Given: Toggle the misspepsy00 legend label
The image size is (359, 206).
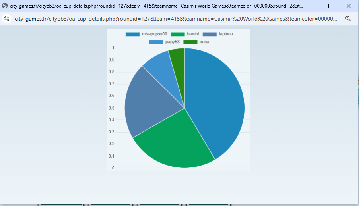Looking at the screenshot, I should [154, 34].
